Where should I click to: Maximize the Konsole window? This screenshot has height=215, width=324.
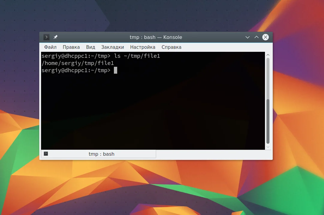click(x=257, y=37)
